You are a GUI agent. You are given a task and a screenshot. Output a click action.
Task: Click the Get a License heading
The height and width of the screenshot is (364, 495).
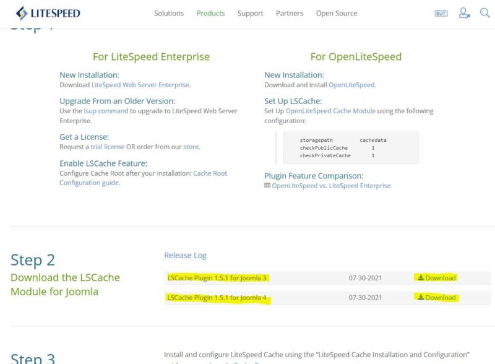[x=84, y=137]
